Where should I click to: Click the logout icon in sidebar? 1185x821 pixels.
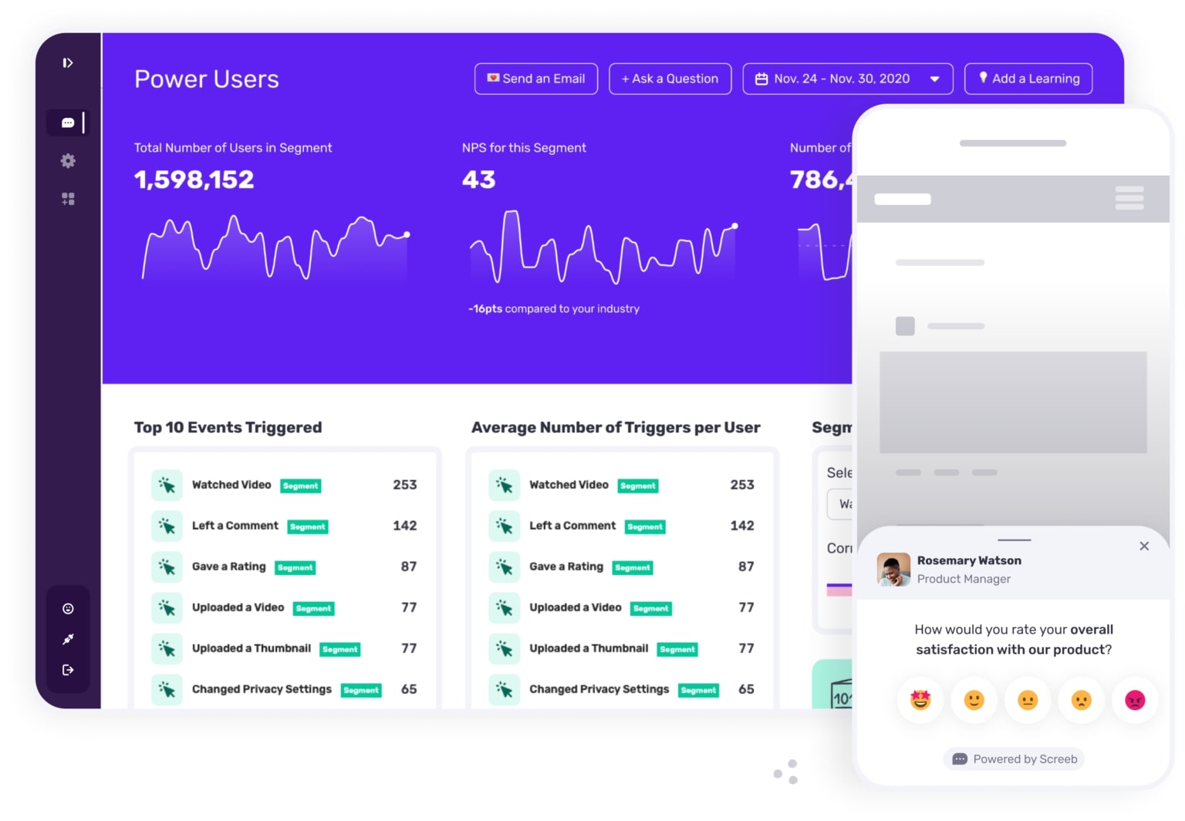[68, 670]
